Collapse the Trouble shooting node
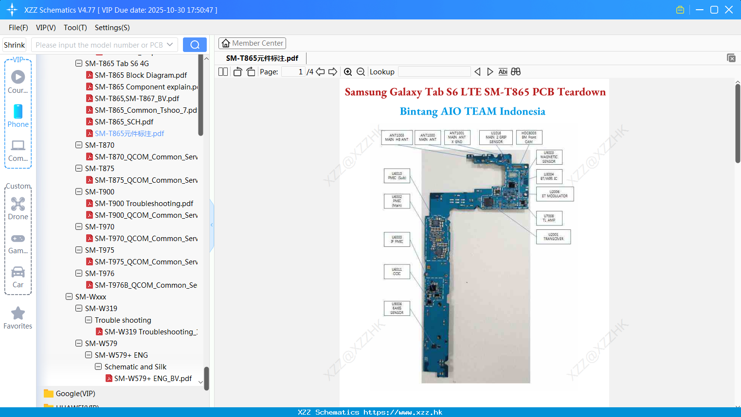The height and width of the screenshot is (417, 741). [89, 320]
